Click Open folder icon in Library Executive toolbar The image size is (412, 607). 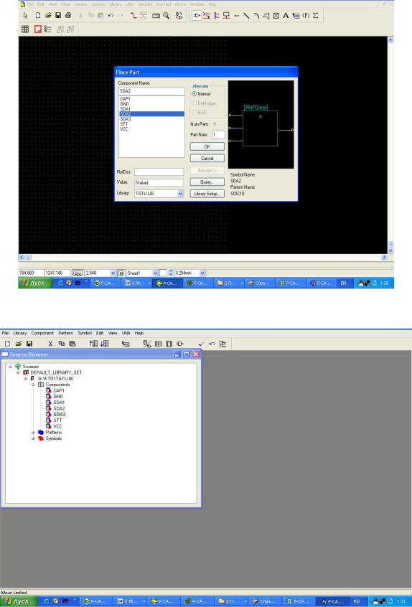click(x=18, y=344)
